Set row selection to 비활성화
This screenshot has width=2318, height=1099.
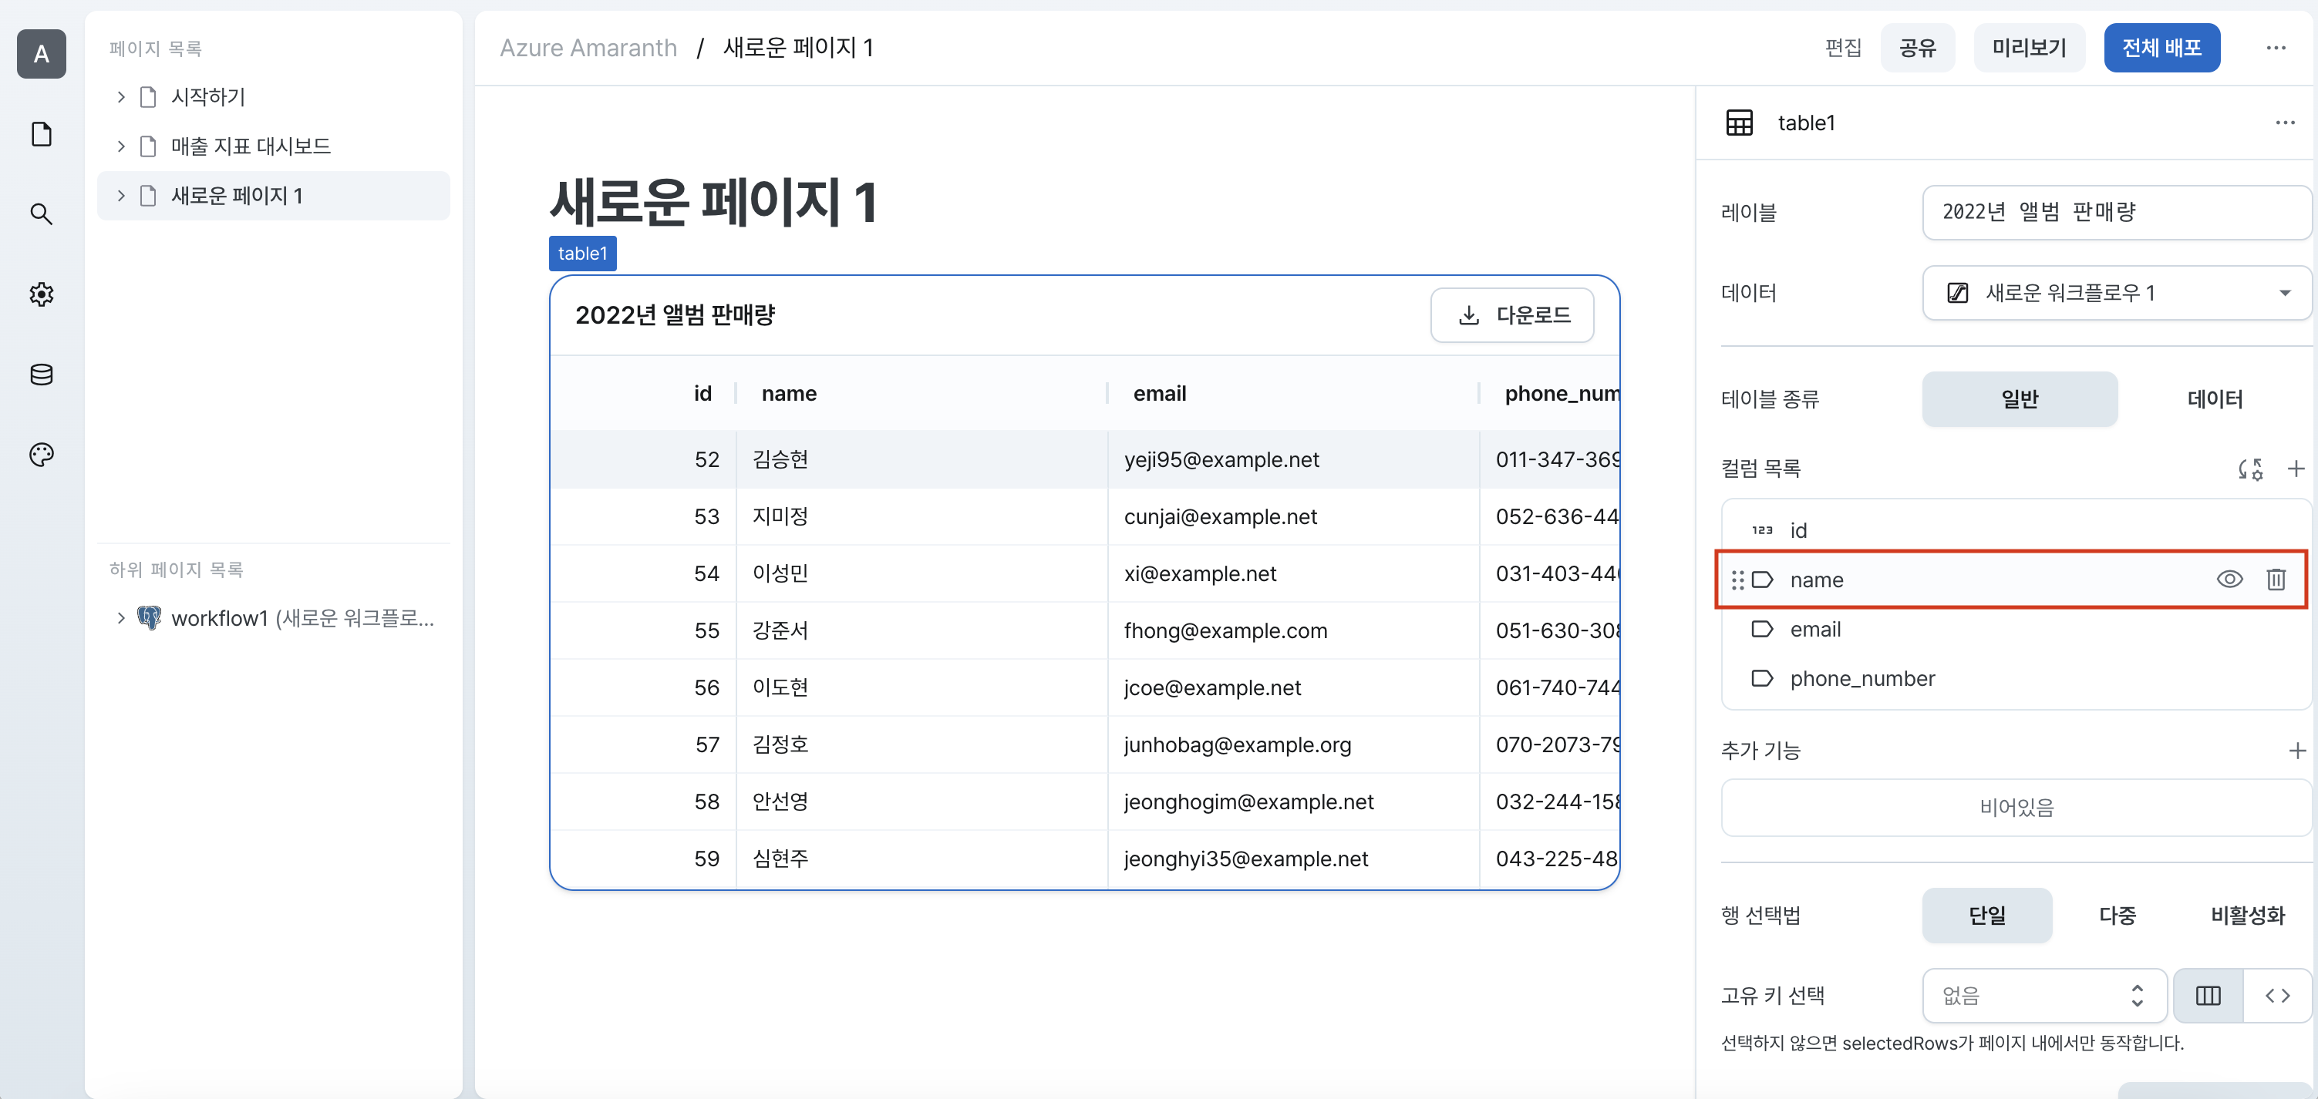2247,916
